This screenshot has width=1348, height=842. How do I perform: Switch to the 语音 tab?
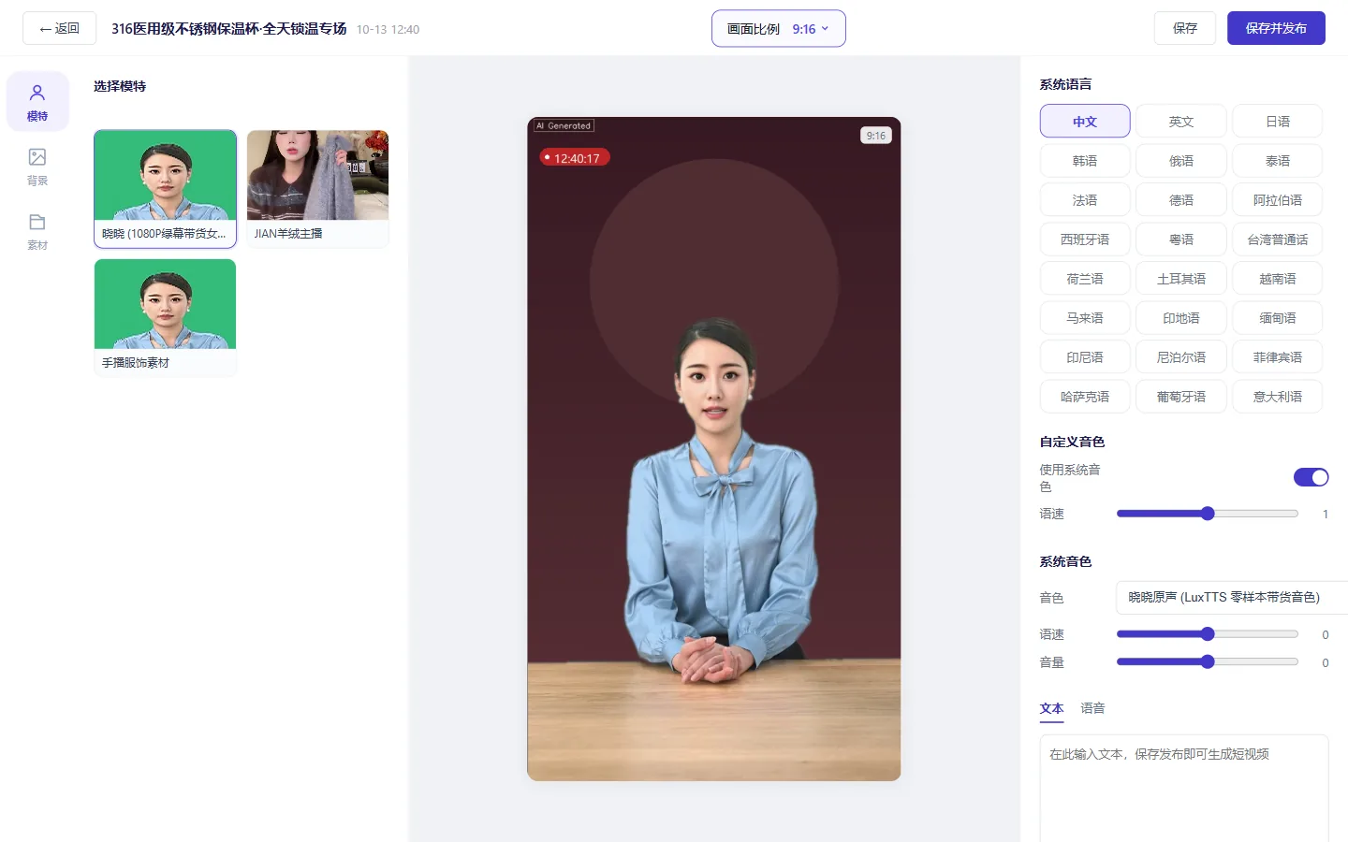click(x=1092, y=709)
